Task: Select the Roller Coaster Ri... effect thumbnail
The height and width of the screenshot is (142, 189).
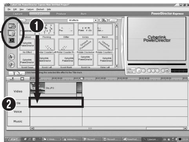Action: (x=66, y=44)
